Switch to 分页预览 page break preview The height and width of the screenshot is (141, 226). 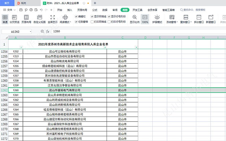pos(14,19)
